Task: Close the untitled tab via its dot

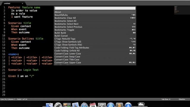Action: click(x=23, y=4)
